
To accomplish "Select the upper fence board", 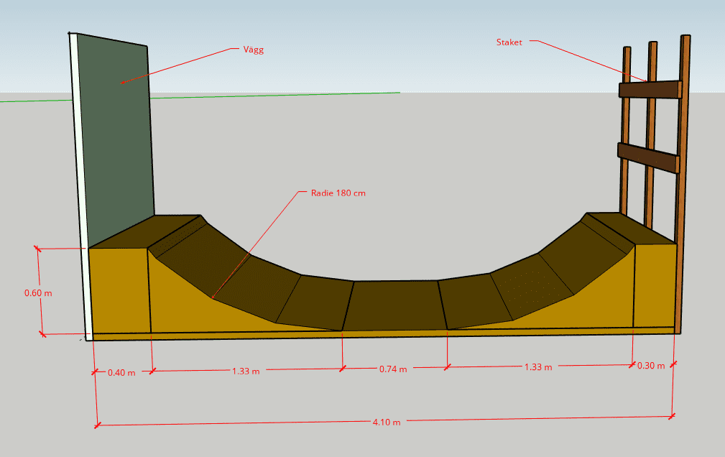I will (x=648, y=90).
